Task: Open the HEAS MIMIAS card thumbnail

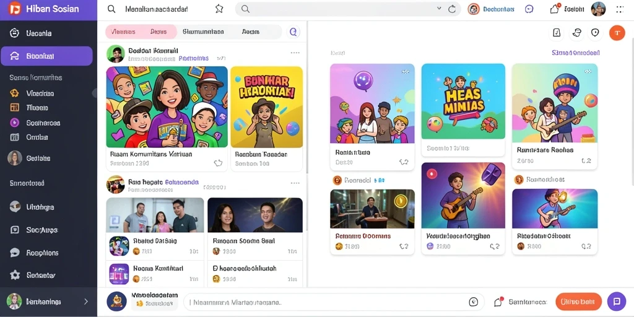Action: coord(463,102)
